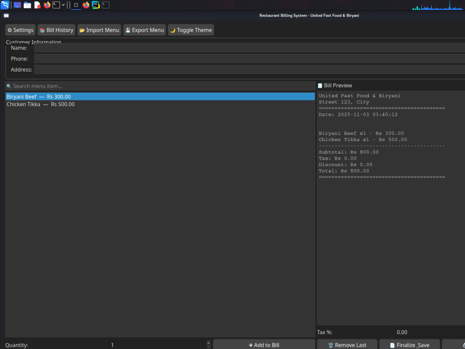
Task: Click the purple show desktop icon
Action: pos(17,5)
